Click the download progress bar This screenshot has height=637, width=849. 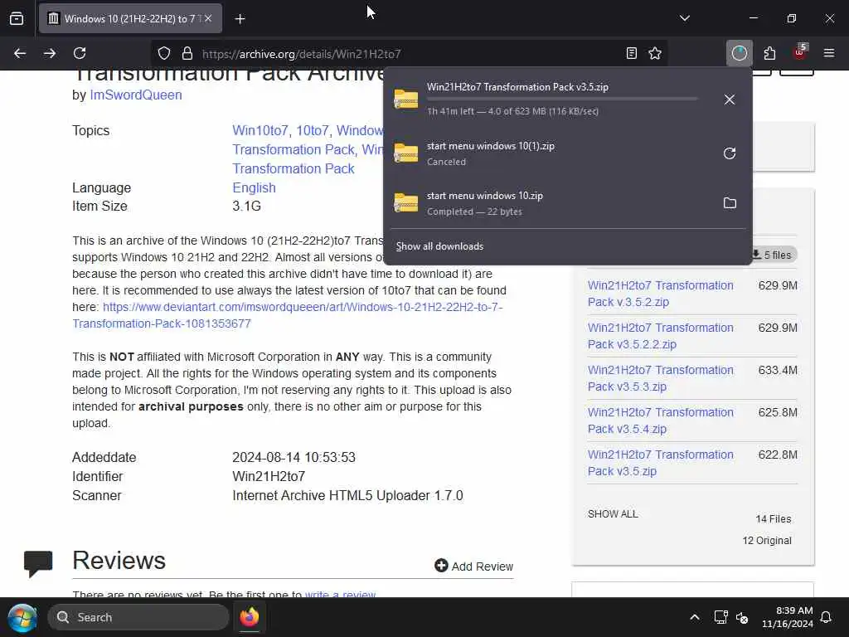tap(562, 100)
